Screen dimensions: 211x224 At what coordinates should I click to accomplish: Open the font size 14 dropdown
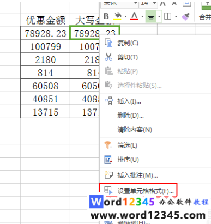coord(154,3)
